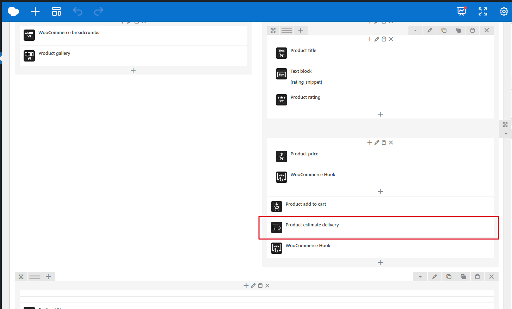
Task: Append element below Product rating
Action: [x=380, y=114]
